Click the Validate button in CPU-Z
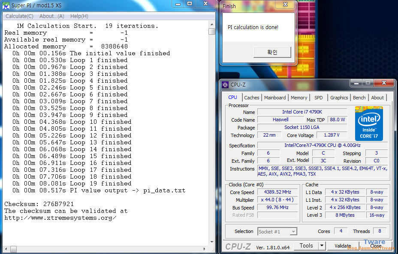Viewport: 398px width, 254px height. 343,245
